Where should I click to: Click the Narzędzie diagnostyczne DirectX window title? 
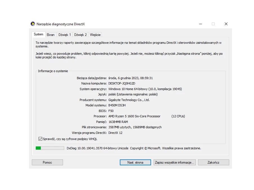click(61, 24)
